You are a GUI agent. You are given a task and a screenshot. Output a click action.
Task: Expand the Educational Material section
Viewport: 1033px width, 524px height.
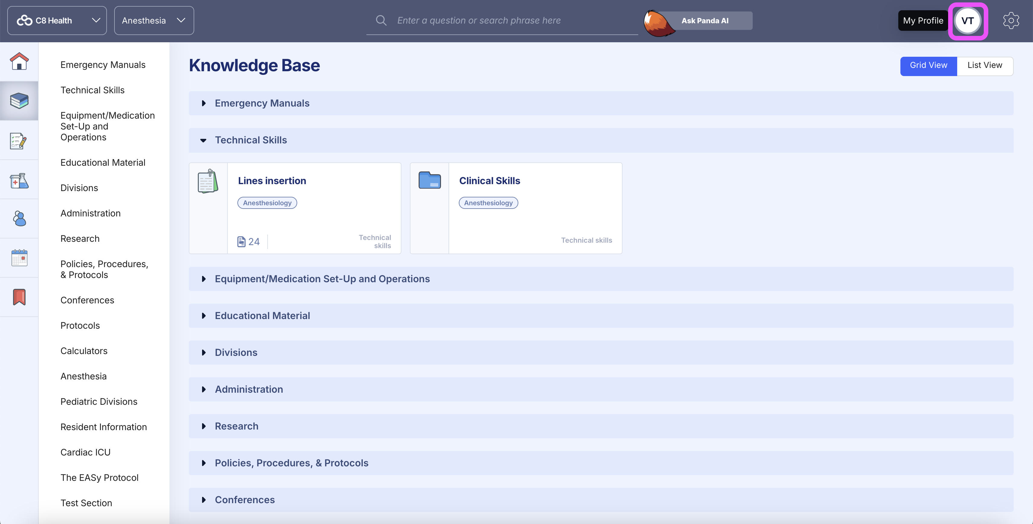coord(601,316)
